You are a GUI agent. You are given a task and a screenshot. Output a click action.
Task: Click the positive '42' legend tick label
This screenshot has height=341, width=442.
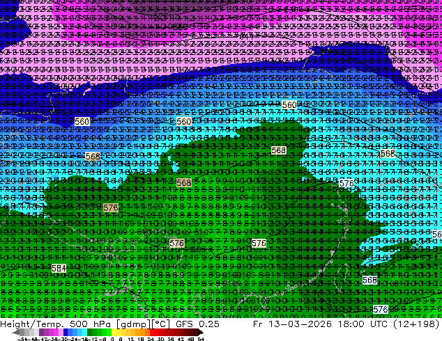tap(181, 340)
